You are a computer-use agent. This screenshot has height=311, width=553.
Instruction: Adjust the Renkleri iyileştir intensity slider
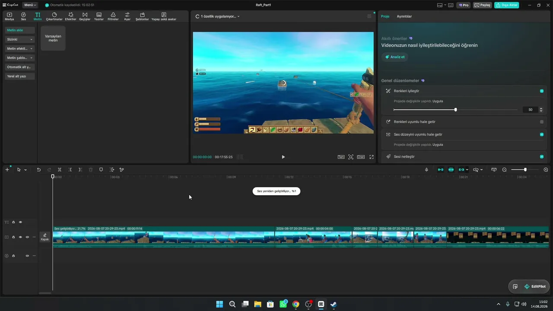[x=455, y=110]
